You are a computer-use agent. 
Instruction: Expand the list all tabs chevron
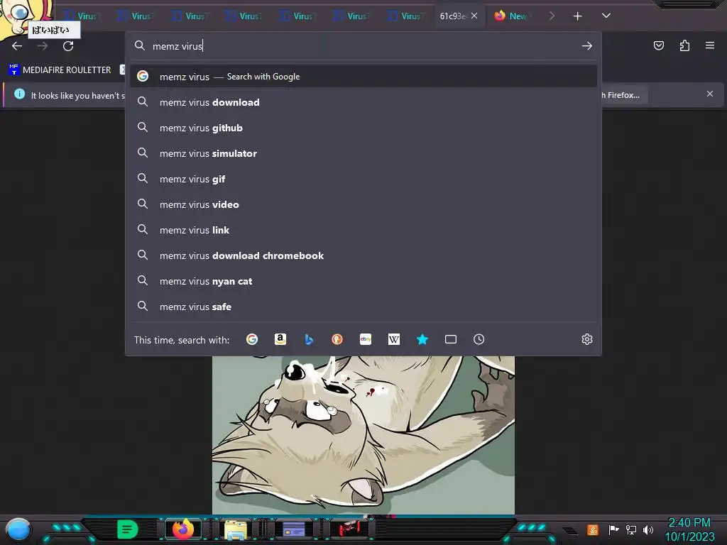606,16
